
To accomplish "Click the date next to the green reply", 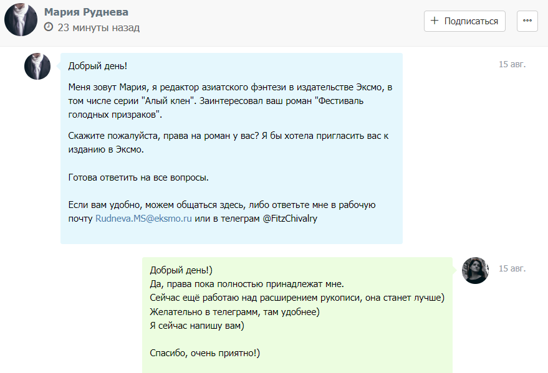I will 512,268.
